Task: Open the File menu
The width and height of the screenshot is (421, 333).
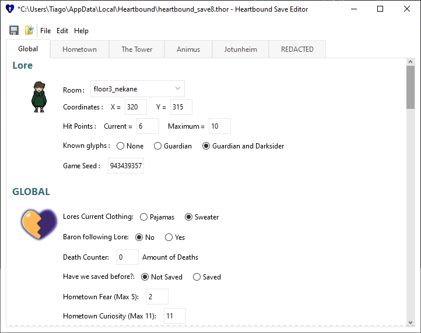Action: coord(45,31)
